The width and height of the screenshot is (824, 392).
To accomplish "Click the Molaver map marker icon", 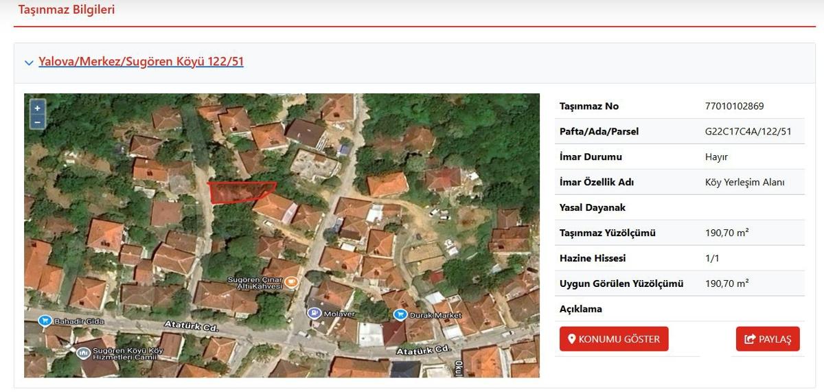I will [x=314, y=313].
